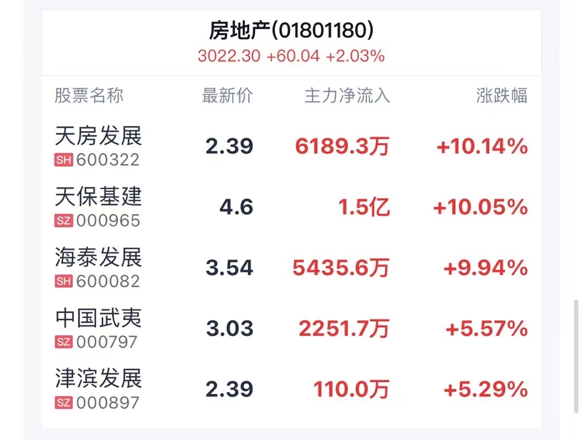Sort by the 涨跌幅 column header
The height and width of the screenshot is (440, 583).
[x=501, y=96]
